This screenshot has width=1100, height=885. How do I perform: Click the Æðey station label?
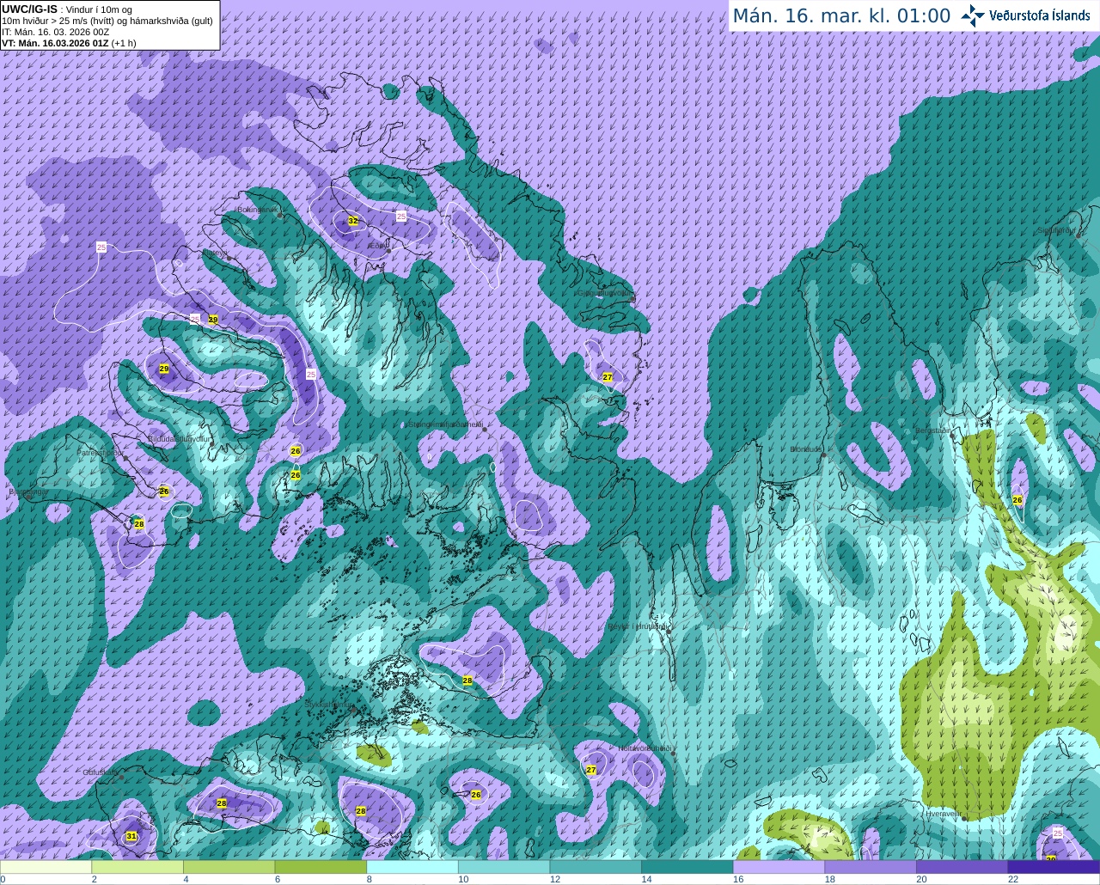tap(376, 246)
